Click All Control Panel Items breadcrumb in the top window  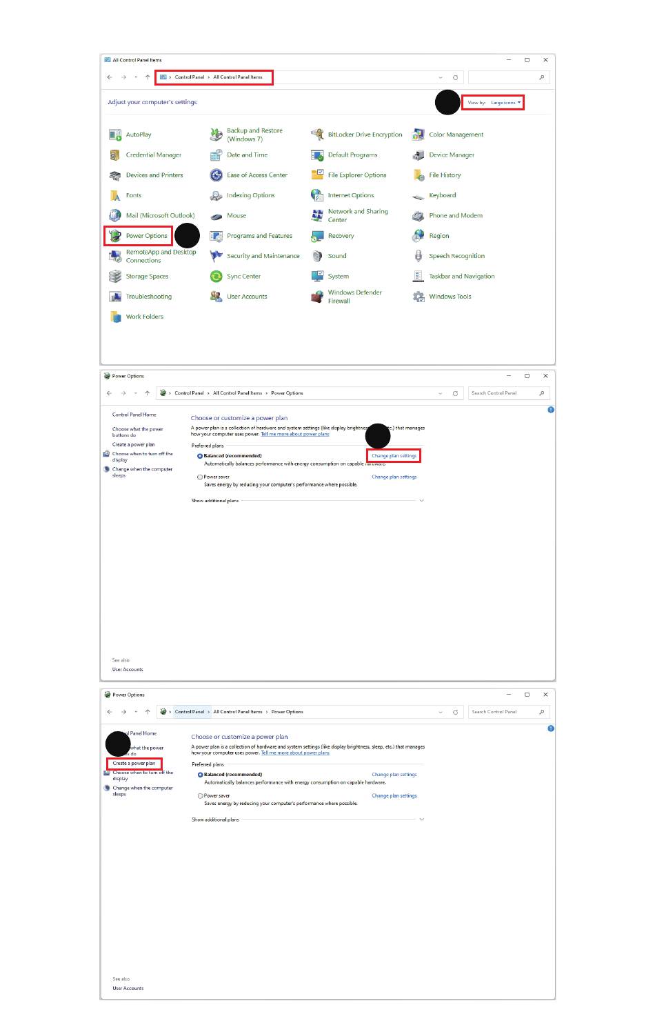(x=237, y=77)
